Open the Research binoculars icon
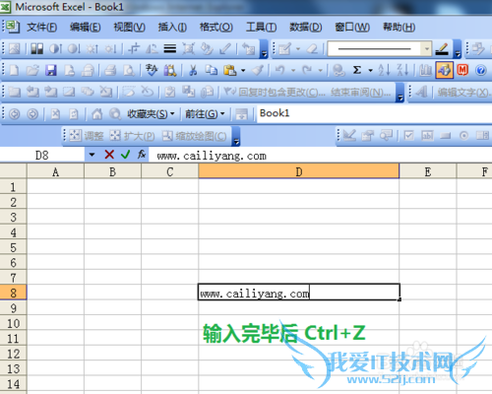Viewport: 492px width, 394px height. 170,70
